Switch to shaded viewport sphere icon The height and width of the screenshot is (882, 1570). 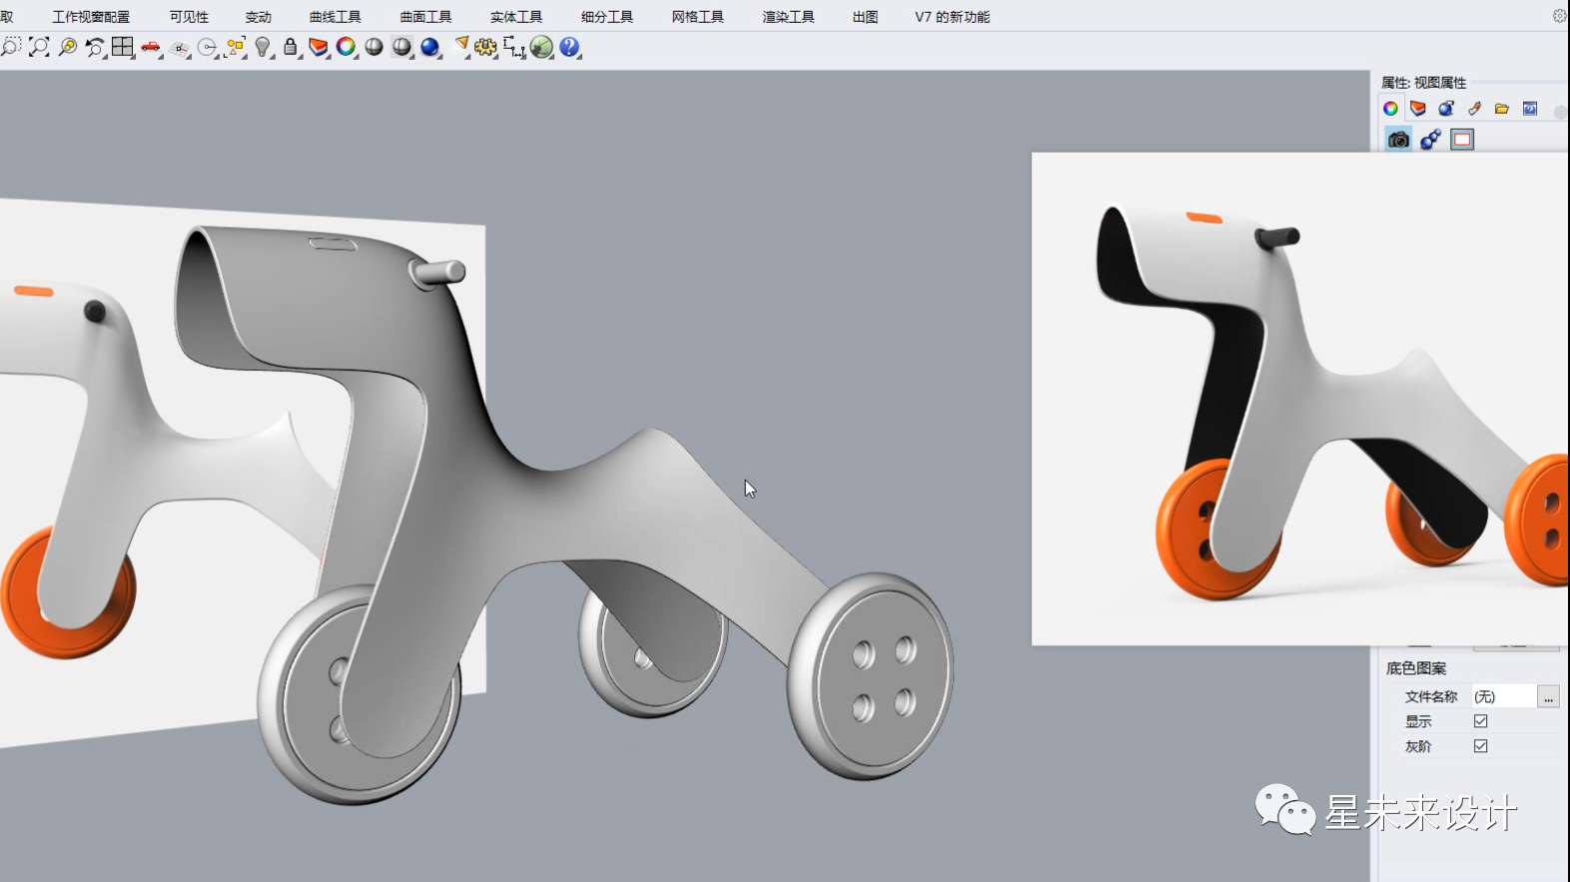(375, 47)
